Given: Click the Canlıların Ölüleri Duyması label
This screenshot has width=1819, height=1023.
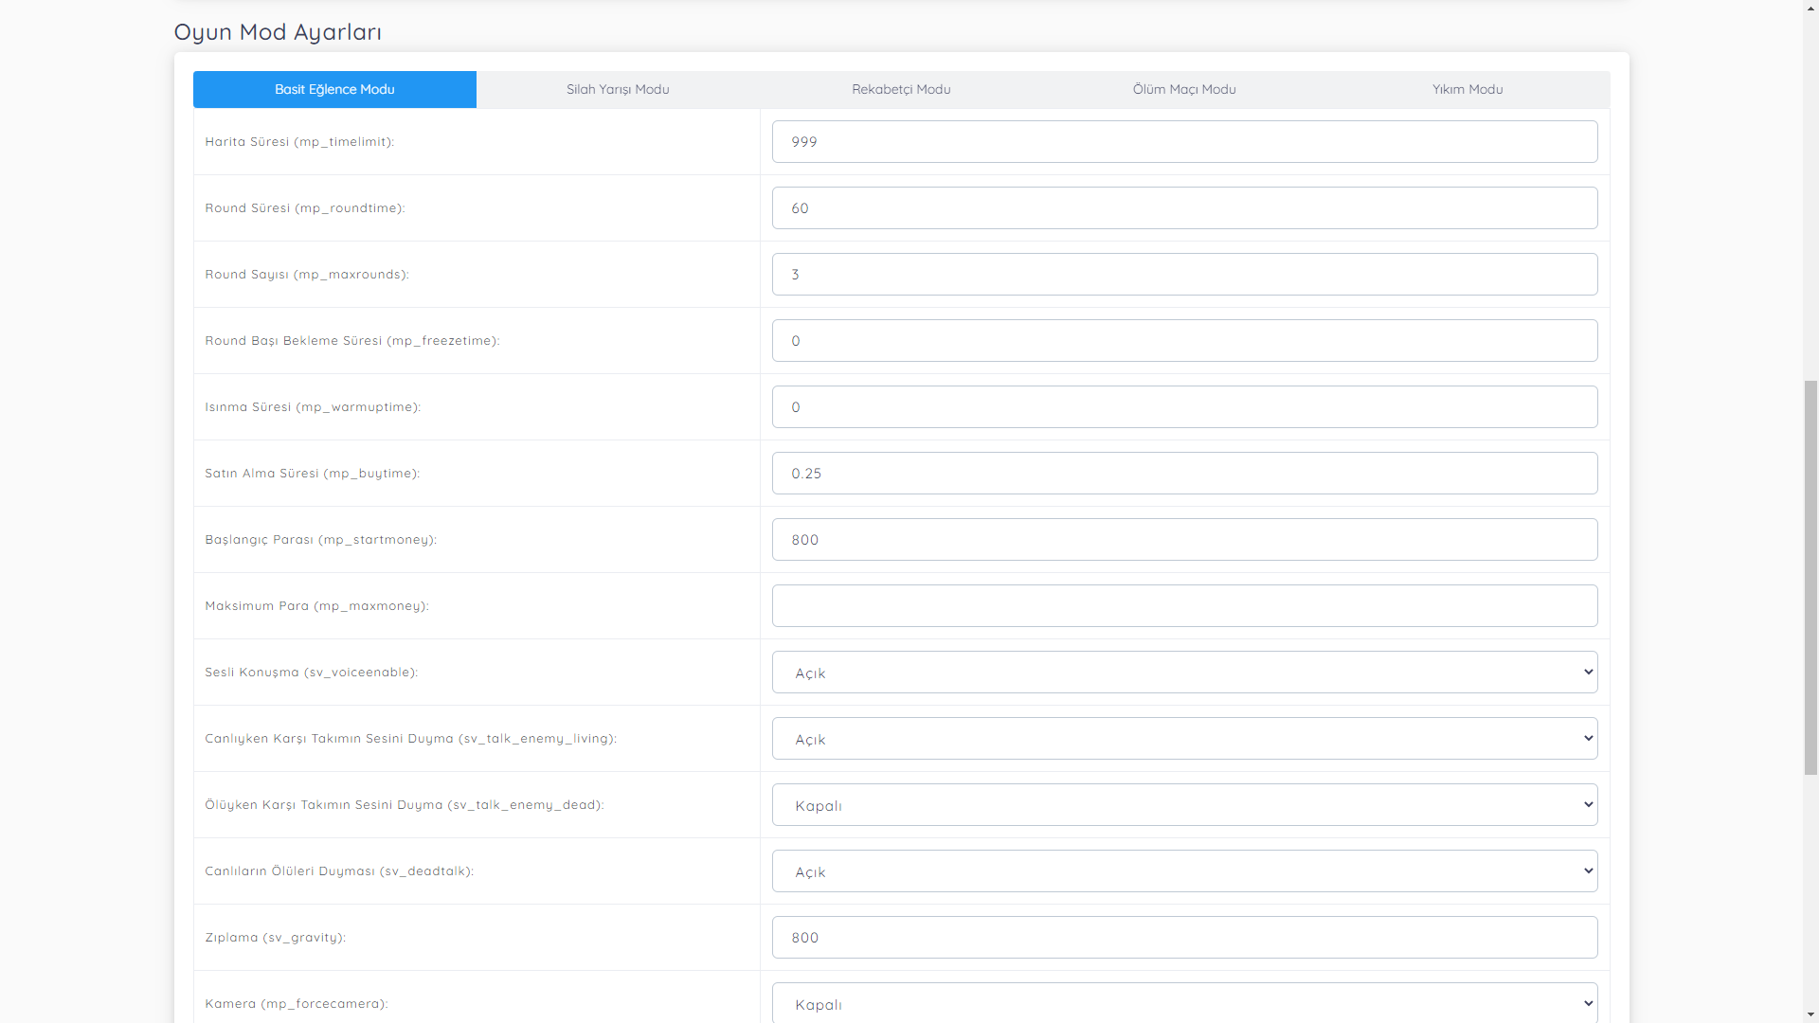Looking at the screenshot, I should pos(339,871).
